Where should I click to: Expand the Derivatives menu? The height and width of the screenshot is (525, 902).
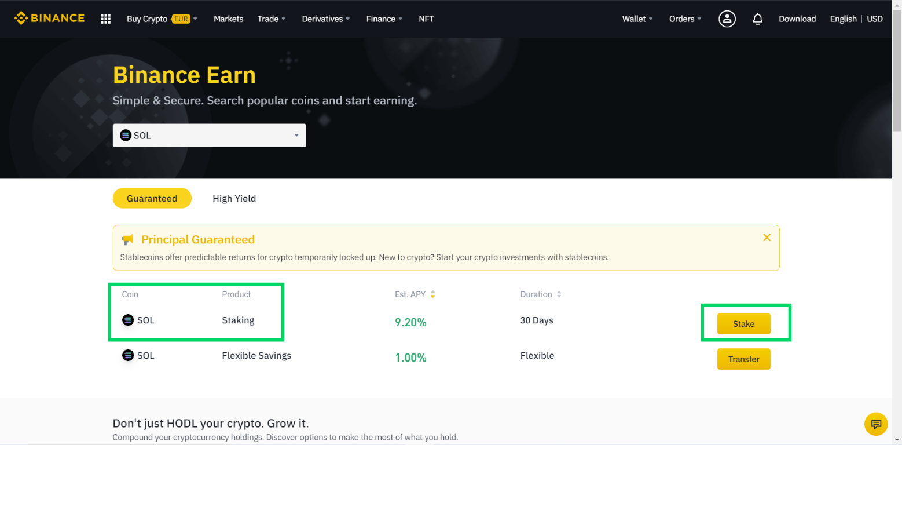(326, 19)
